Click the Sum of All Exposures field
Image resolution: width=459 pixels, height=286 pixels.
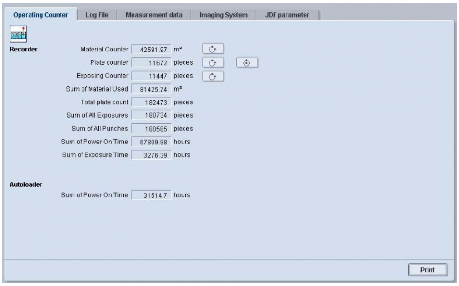tap(151, 115)
